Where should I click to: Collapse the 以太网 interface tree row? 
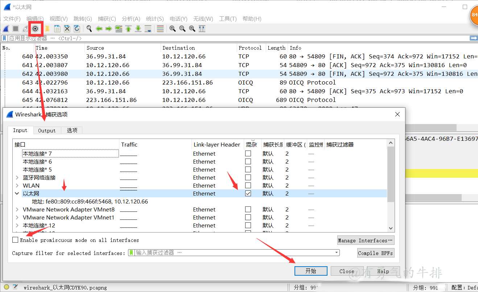[17, 194]
